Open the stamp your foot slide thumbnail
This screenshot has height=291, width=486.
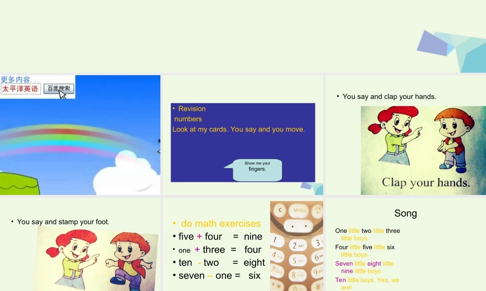pos(80,244)
